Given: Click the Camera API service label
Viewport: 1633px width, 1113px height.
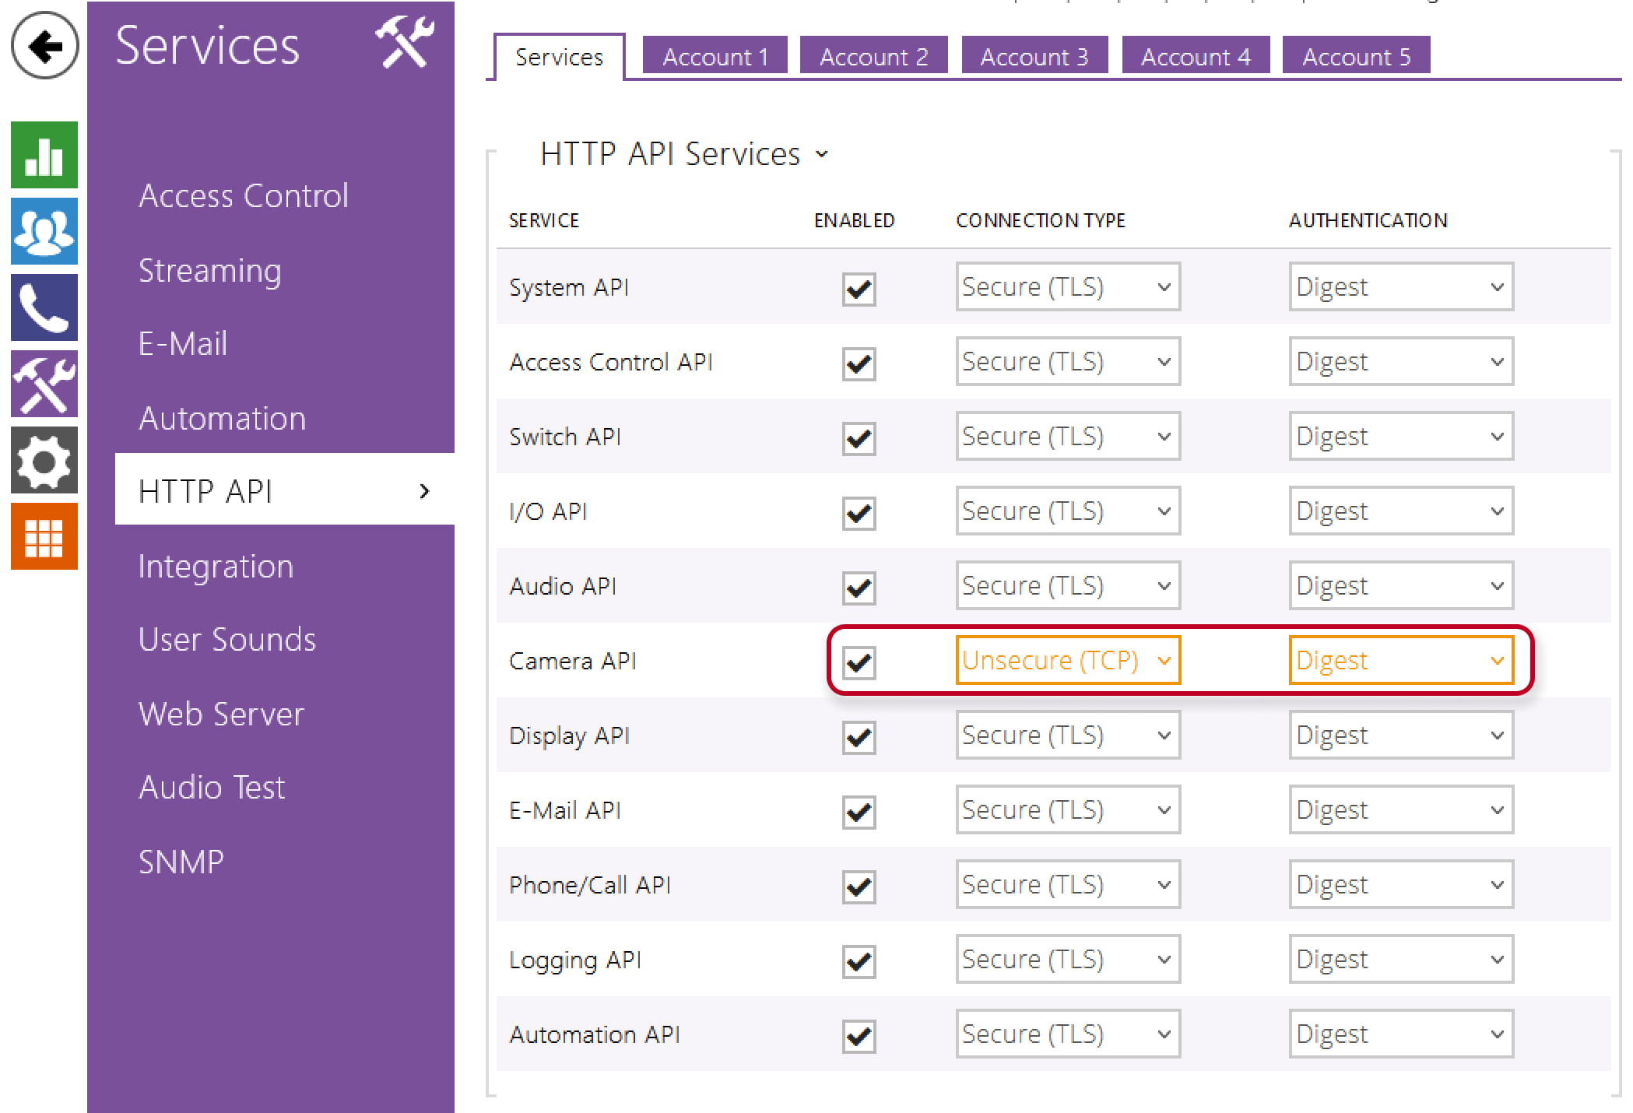Looking at the screenshot, I should pyautogui.click(x=573, y=661).
